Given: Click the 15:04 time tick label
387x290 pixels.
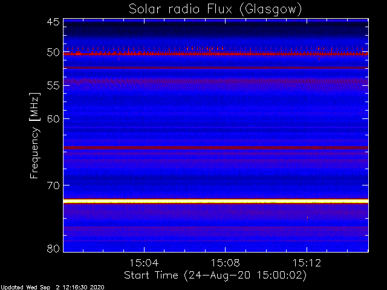Looking at the screenshot, I should (x=144, y=263).
